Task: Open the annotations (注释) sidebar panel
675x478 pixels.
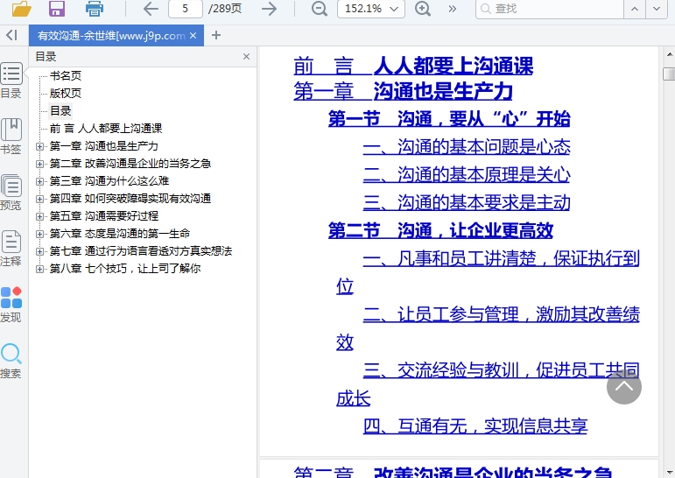Action: point(11,248)
